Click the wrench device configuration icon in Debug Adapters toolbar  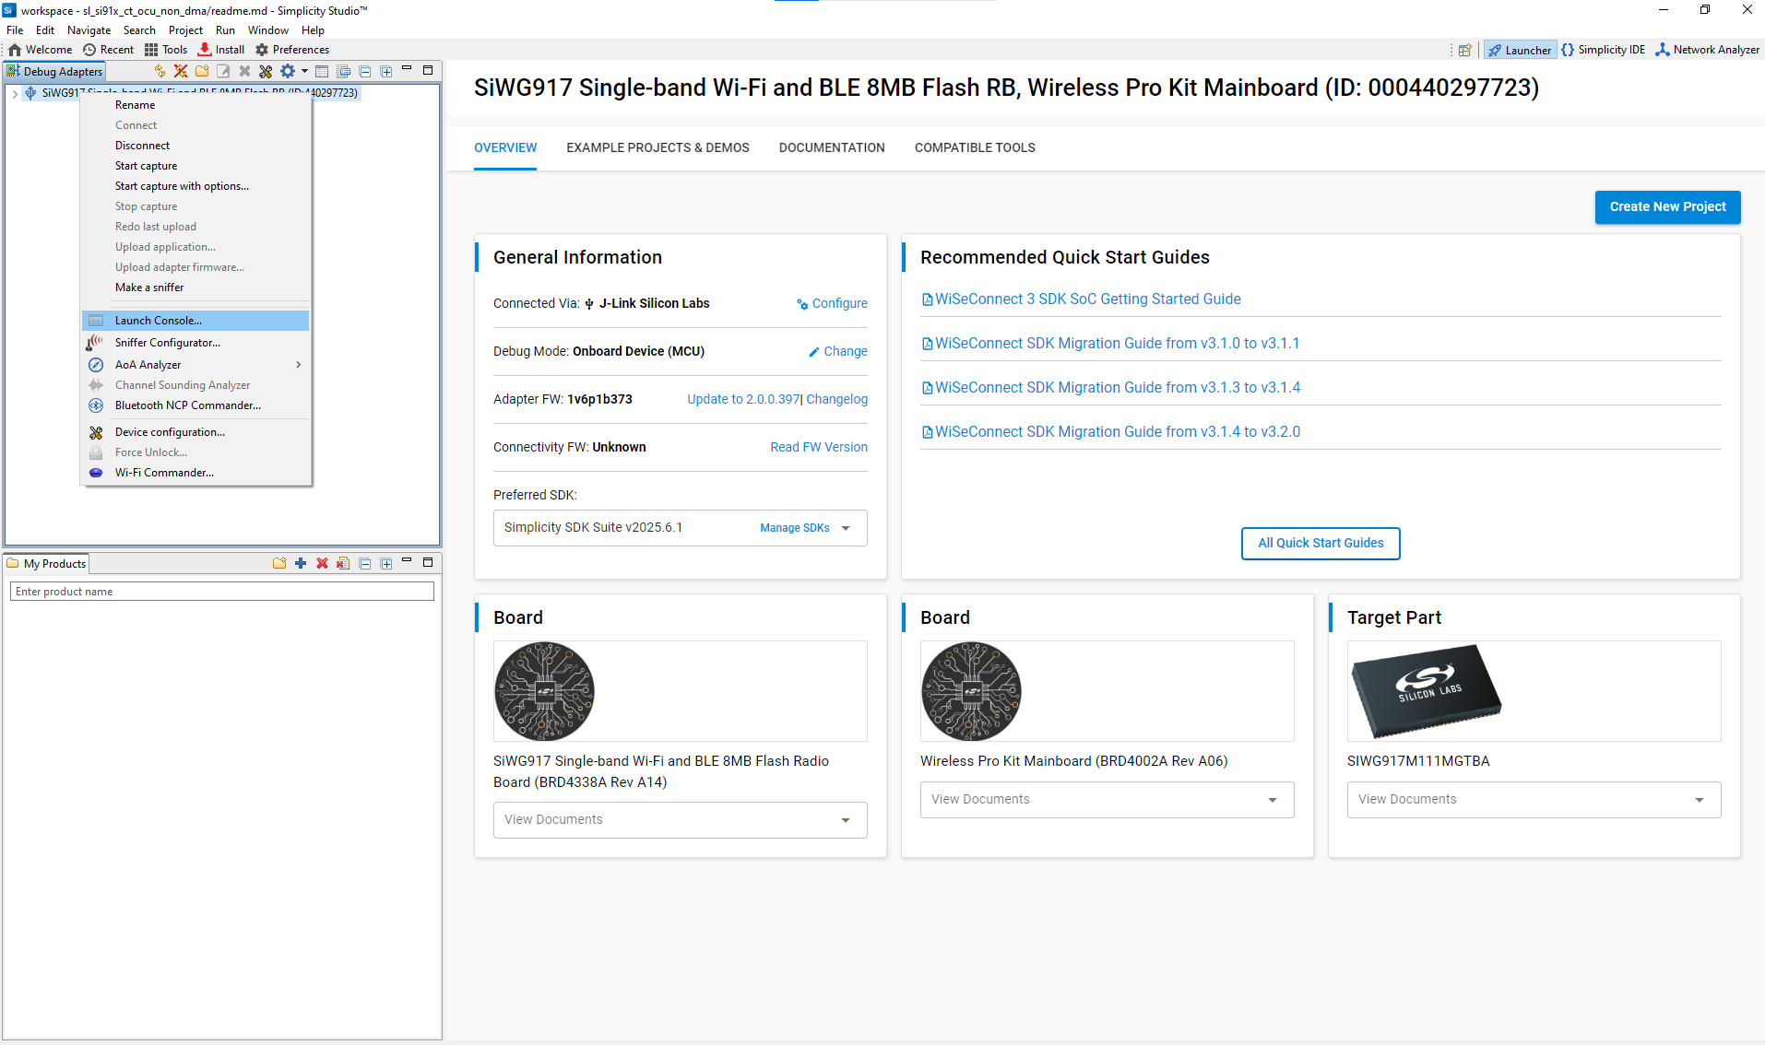(x=266, y=71)
